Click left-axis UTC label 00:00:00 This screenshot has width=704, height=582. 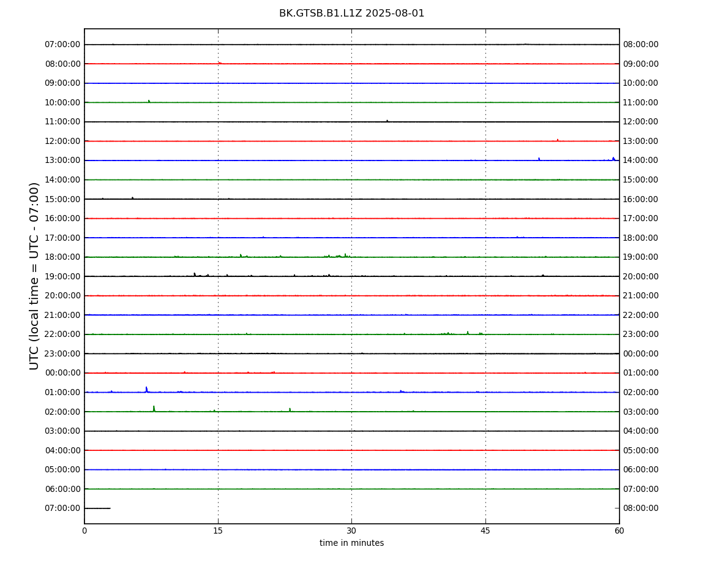point(62,373)
